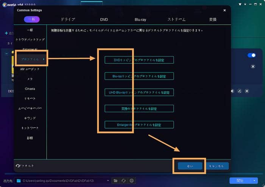The image size is (265, 187).
Task: Open the skin (shirt) icon in title bar
Action: (x=240, y=4)
